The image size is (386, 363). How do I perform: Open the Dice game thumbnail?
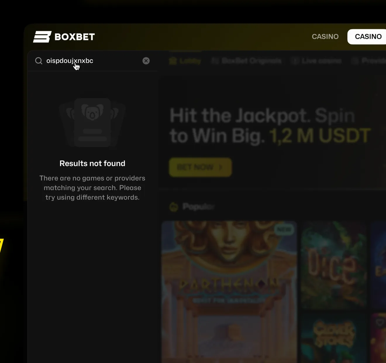pyautogui.click(x=334, y=265)
